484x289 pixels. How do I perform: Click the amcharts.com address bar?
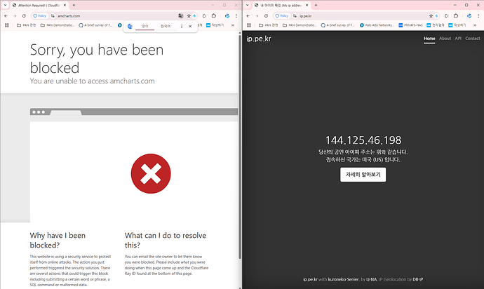tap(116, 15)
